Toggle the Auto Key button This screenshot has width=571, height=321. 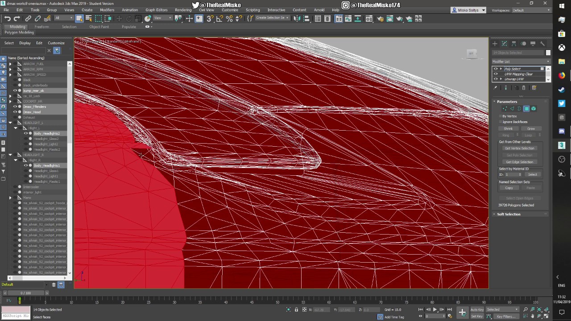pos(477,309)
